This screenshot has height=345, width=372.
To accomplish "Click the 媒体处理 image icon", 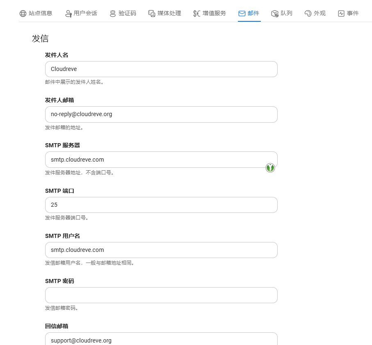I will coord(152,14).
